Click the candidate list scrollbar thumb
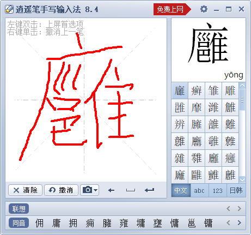251x235 pixels. click(242, 100)
